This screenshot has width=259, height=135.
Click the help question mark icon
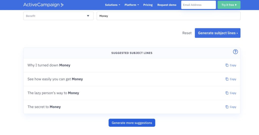(235, 52)
